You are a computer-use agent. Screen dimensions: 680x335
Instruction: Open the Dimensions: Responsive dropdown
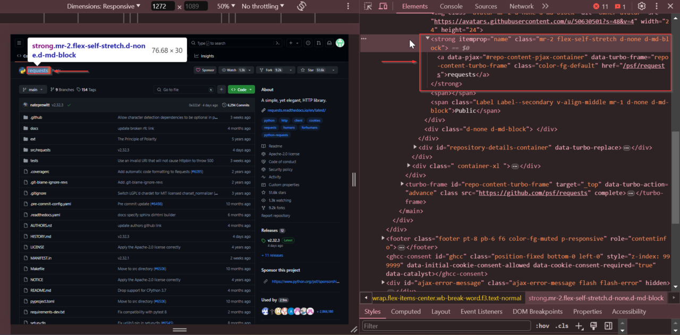coord(104,6)
